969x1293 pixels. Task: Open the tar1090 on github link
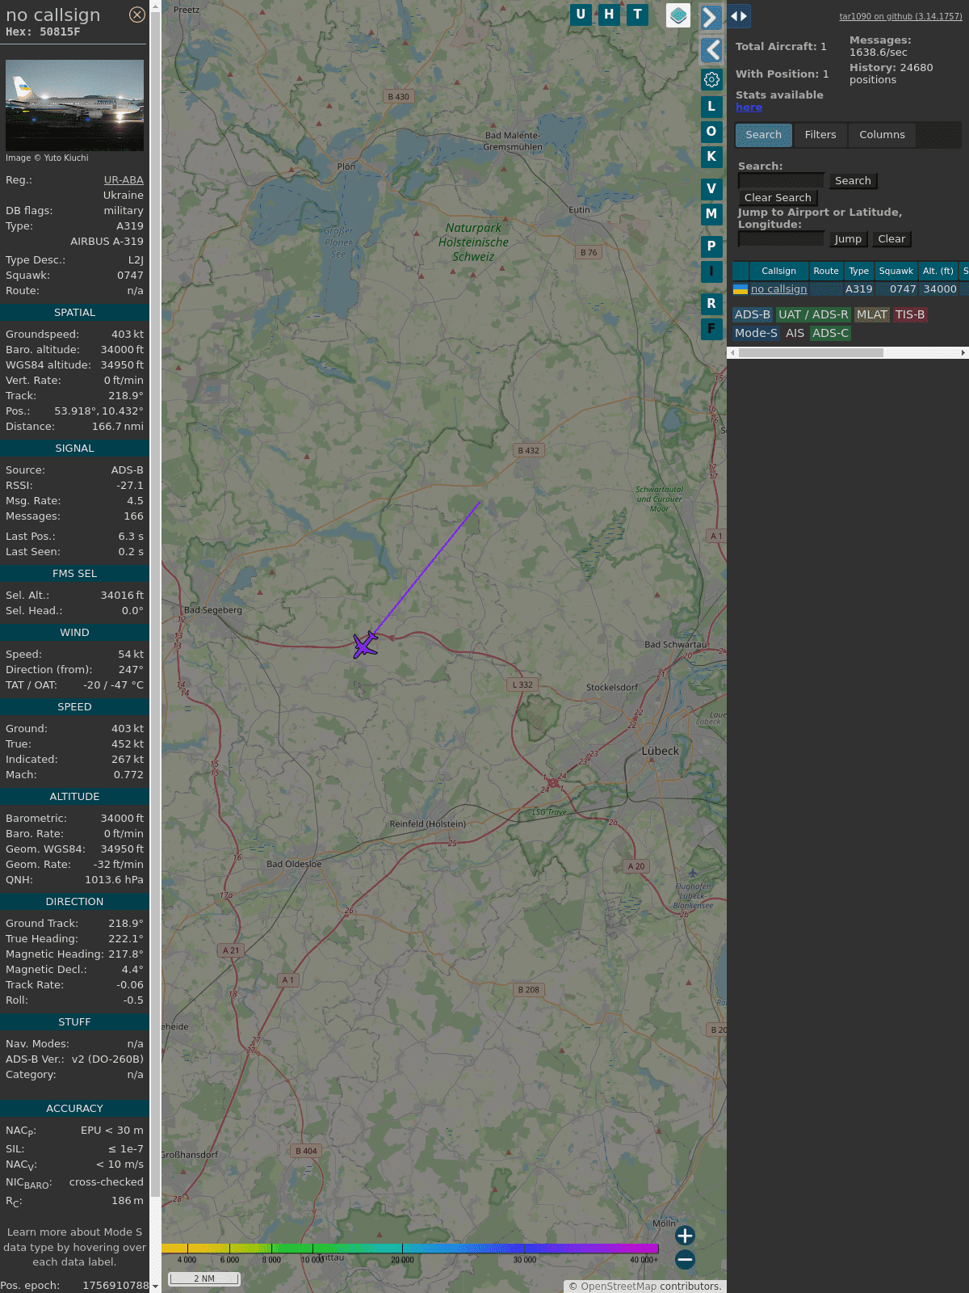[x=900, y=16]
